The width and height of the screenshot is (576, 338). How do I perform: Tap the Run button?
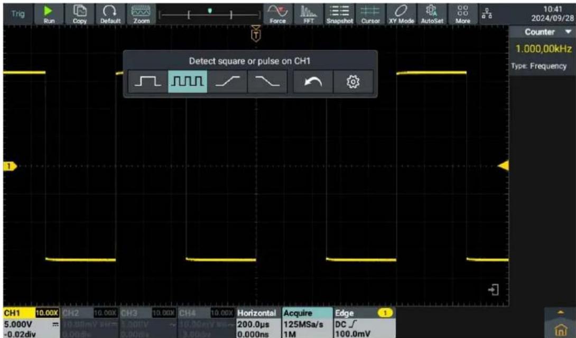tap(49, 15)
